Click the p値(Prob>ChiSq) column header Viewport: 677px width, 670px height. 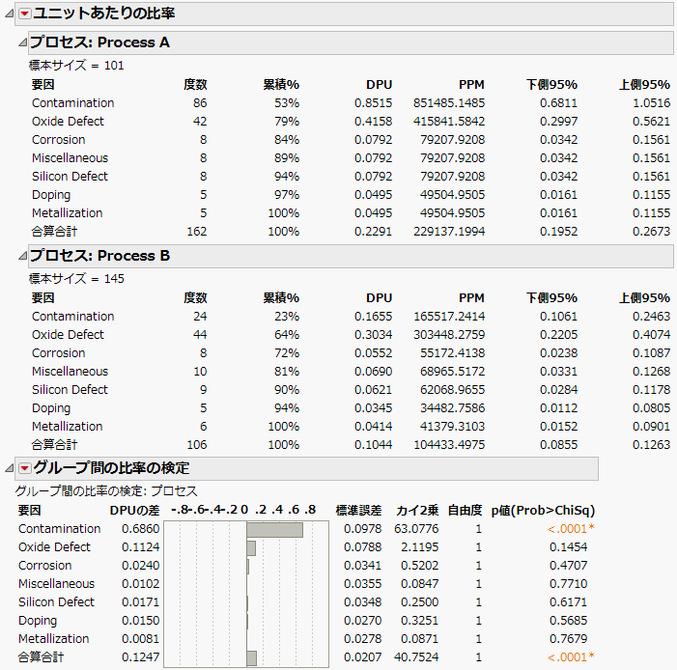pos(543,511)
